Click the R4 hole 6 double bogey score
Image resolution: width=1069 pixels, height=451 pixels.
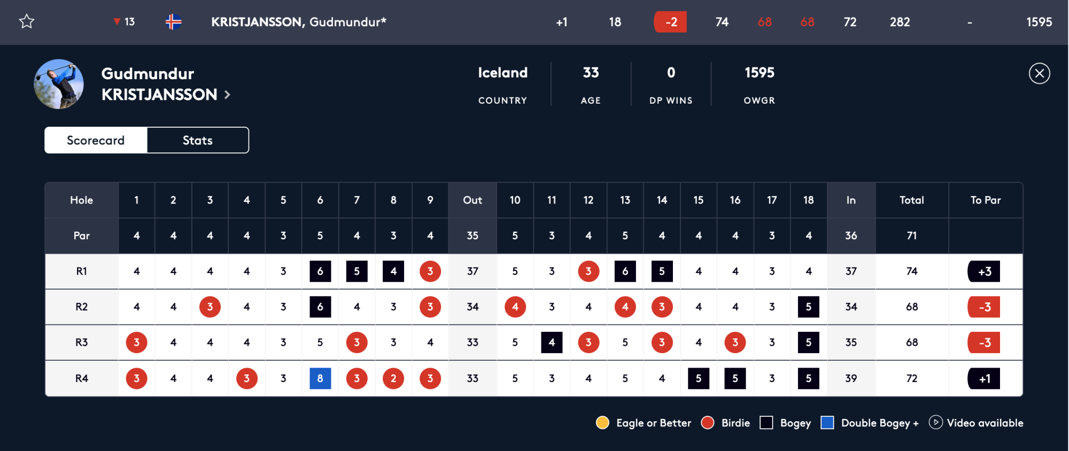click(320, 378)
